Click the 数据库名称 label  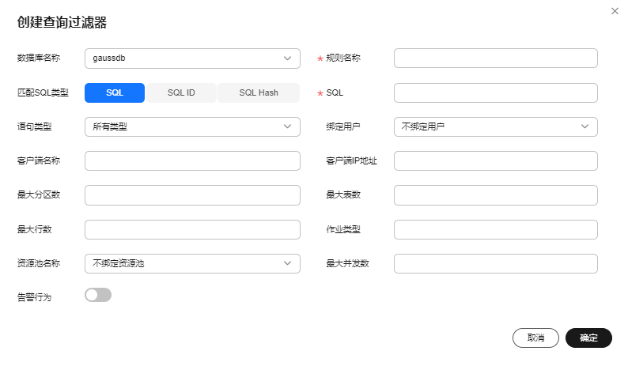pyautogui.click(x=39, y=58)
